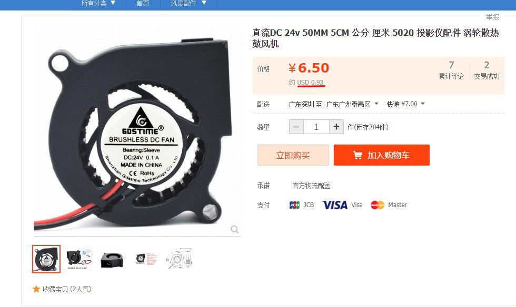Screen dimensions: 516x307
Task: Increase quantity with the plus button
Action: (336, 127)
